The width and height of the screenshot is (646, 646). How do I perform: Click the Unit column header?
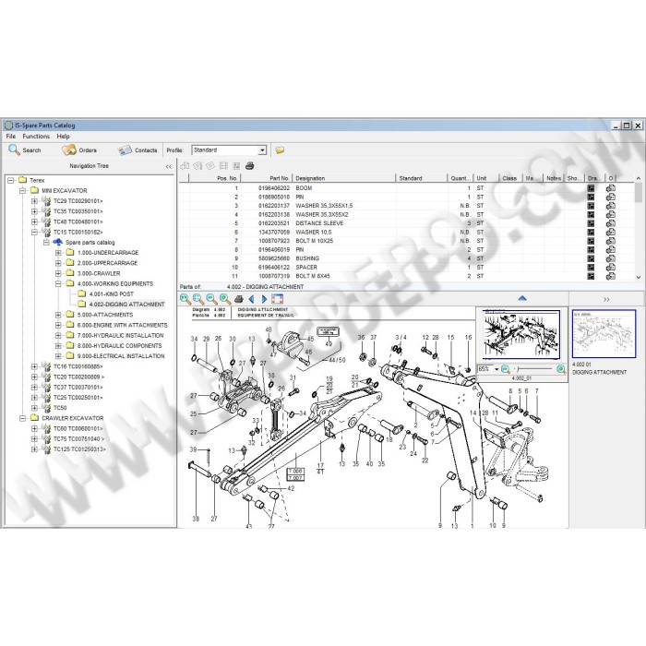click(x=485, y=178)
